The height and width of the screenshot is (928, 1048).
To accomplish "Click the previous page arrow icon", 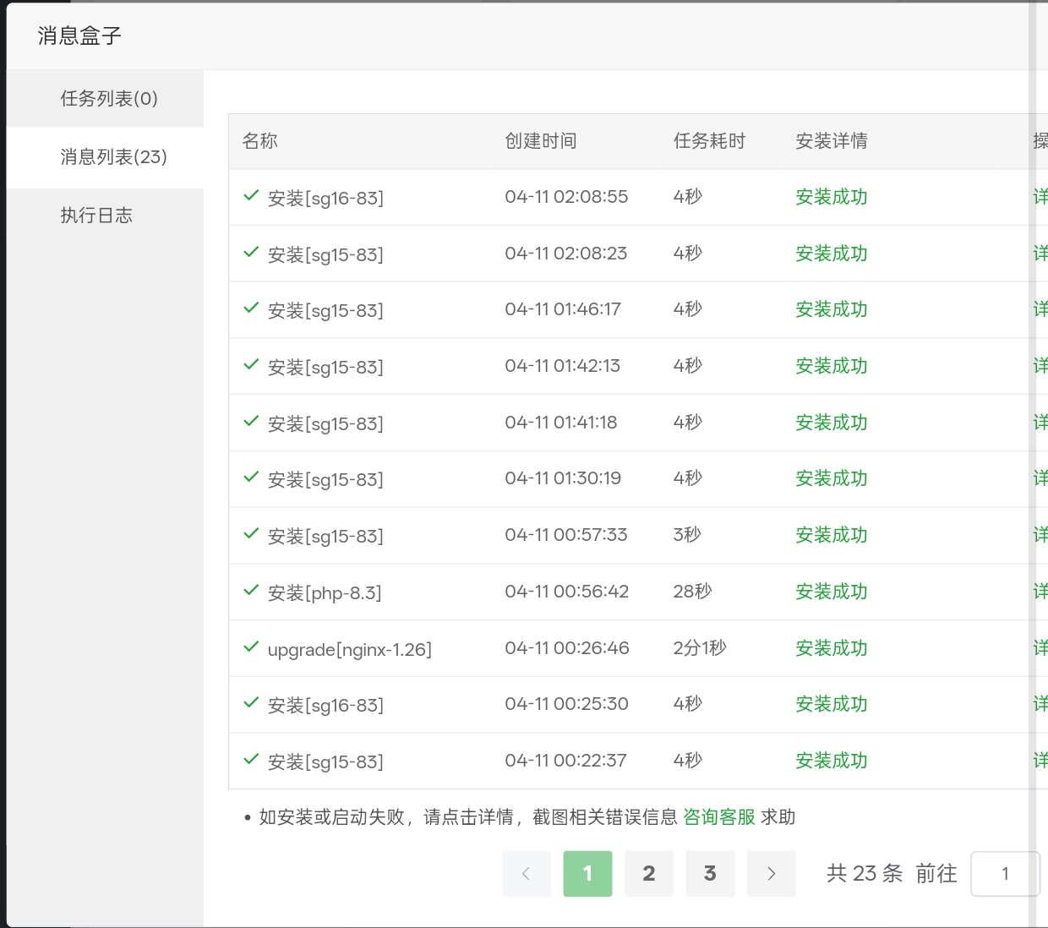I will 526,874.
